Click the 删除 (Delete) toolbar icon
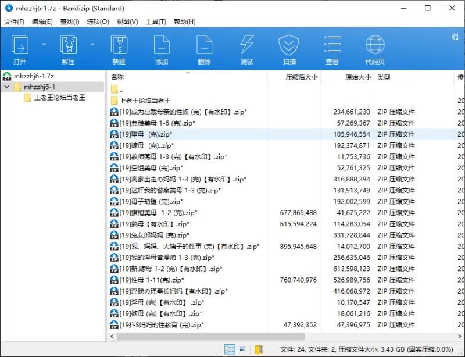The height and width of the screenshot is (357, 465). (x=204, y=49)
